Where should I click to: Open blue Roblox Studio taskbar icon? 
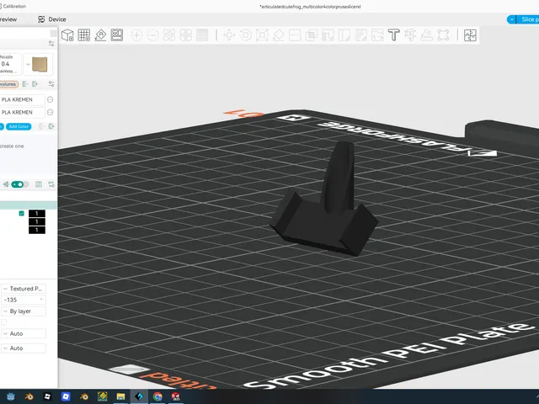click(66, 396)
